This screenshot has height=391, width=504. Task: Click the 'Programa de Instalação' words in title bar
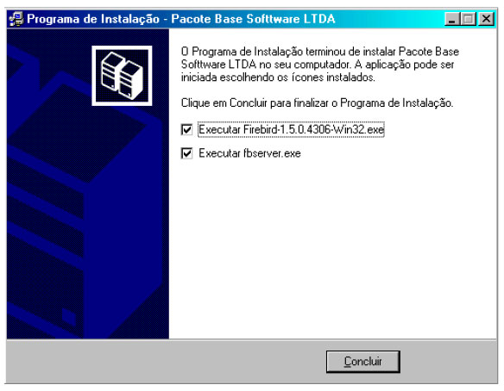coord(93,19)
